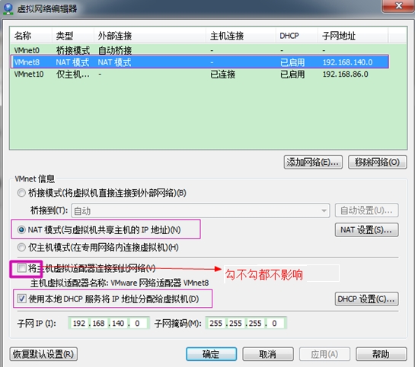Cancel with the 取消 button
Image resolution: width=415 pixels, height=367 pixels.
click(x=268, y=354)
